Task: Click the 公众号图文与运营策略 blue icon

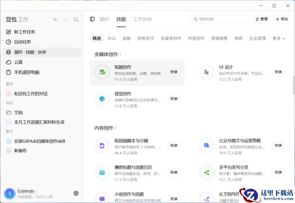Action: tap(206, 145)
